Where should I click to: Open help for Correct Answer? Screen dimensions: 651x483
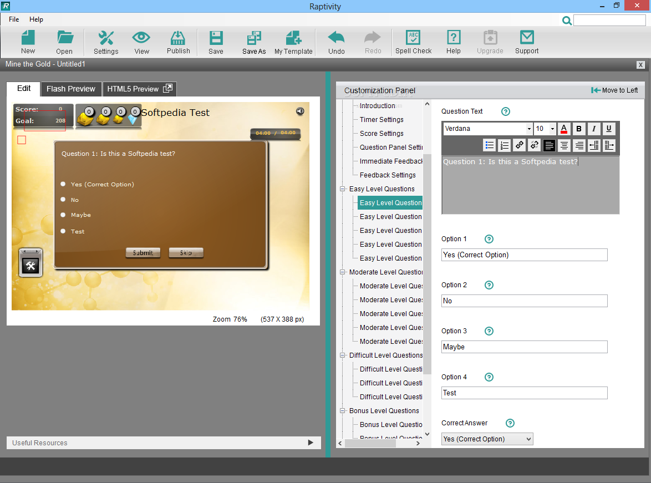(510, 423)
